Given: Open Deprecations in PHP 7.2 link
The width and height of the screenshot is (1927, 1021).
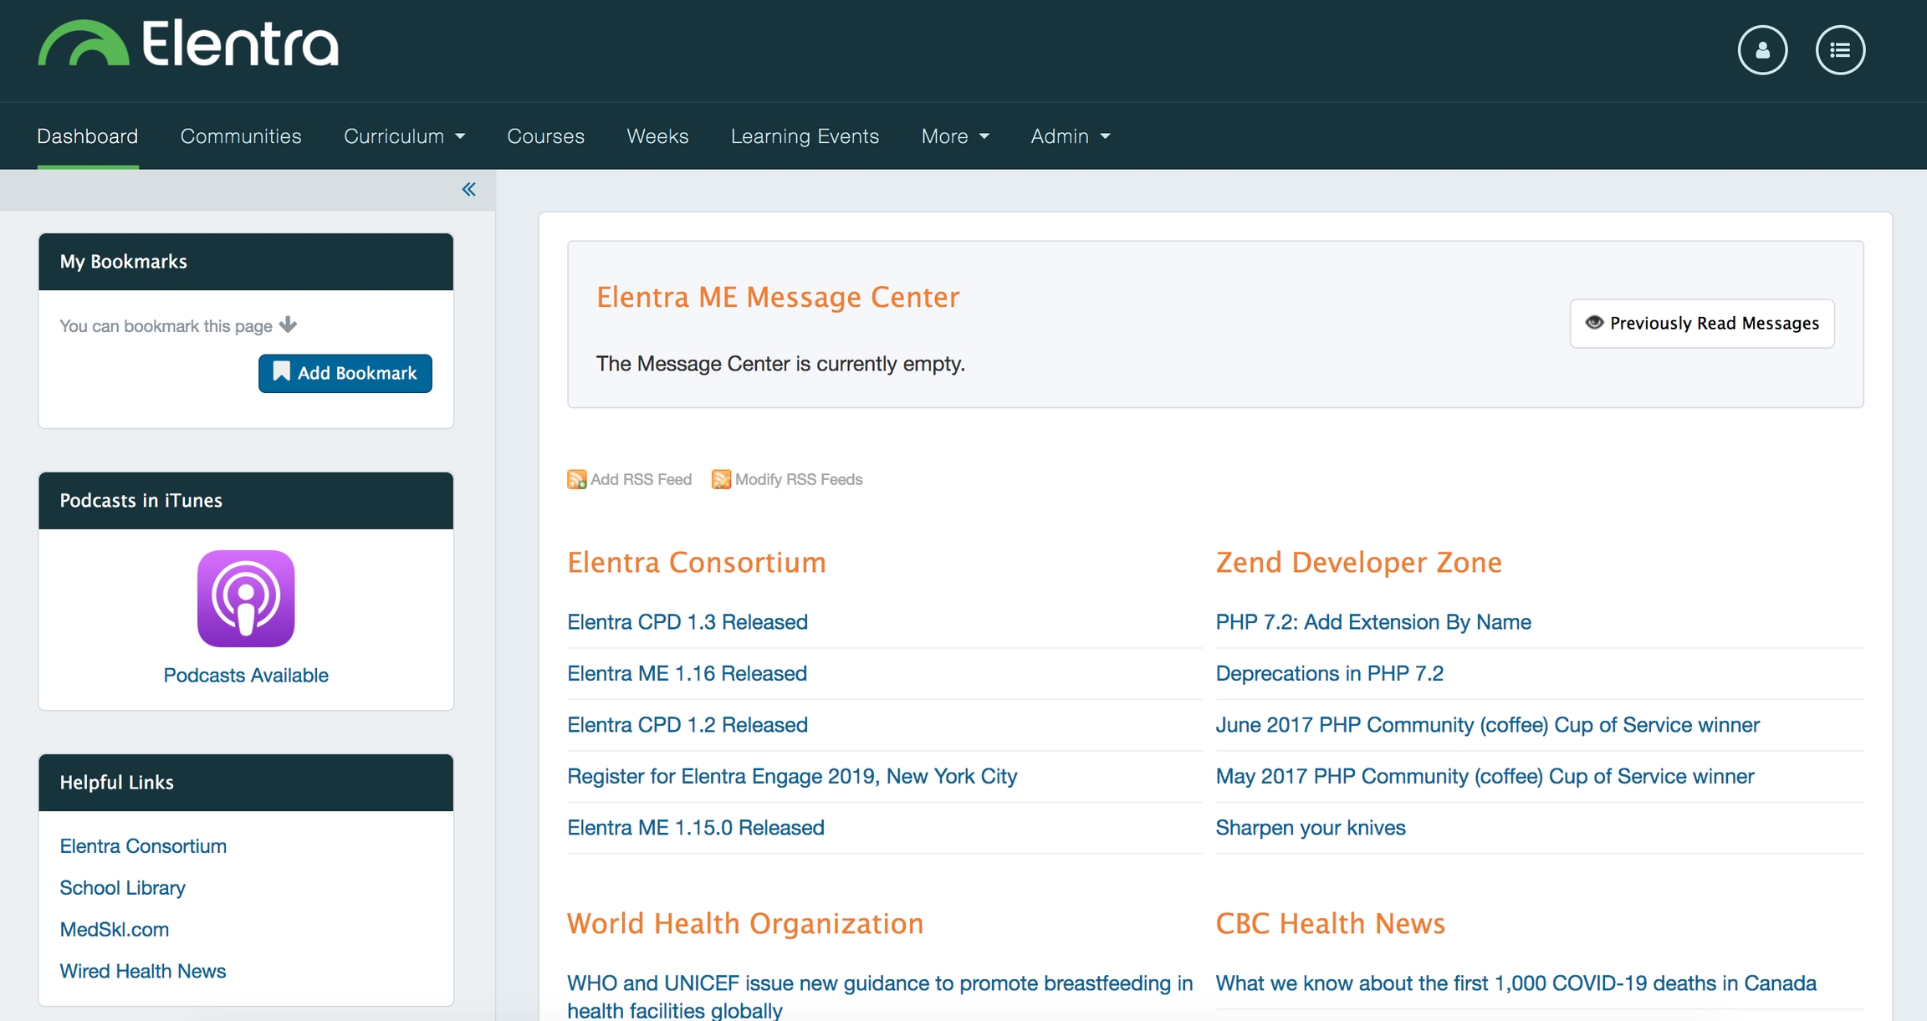Looking at the screenshot, I should pyautogui.click(x=1329, y=673).
